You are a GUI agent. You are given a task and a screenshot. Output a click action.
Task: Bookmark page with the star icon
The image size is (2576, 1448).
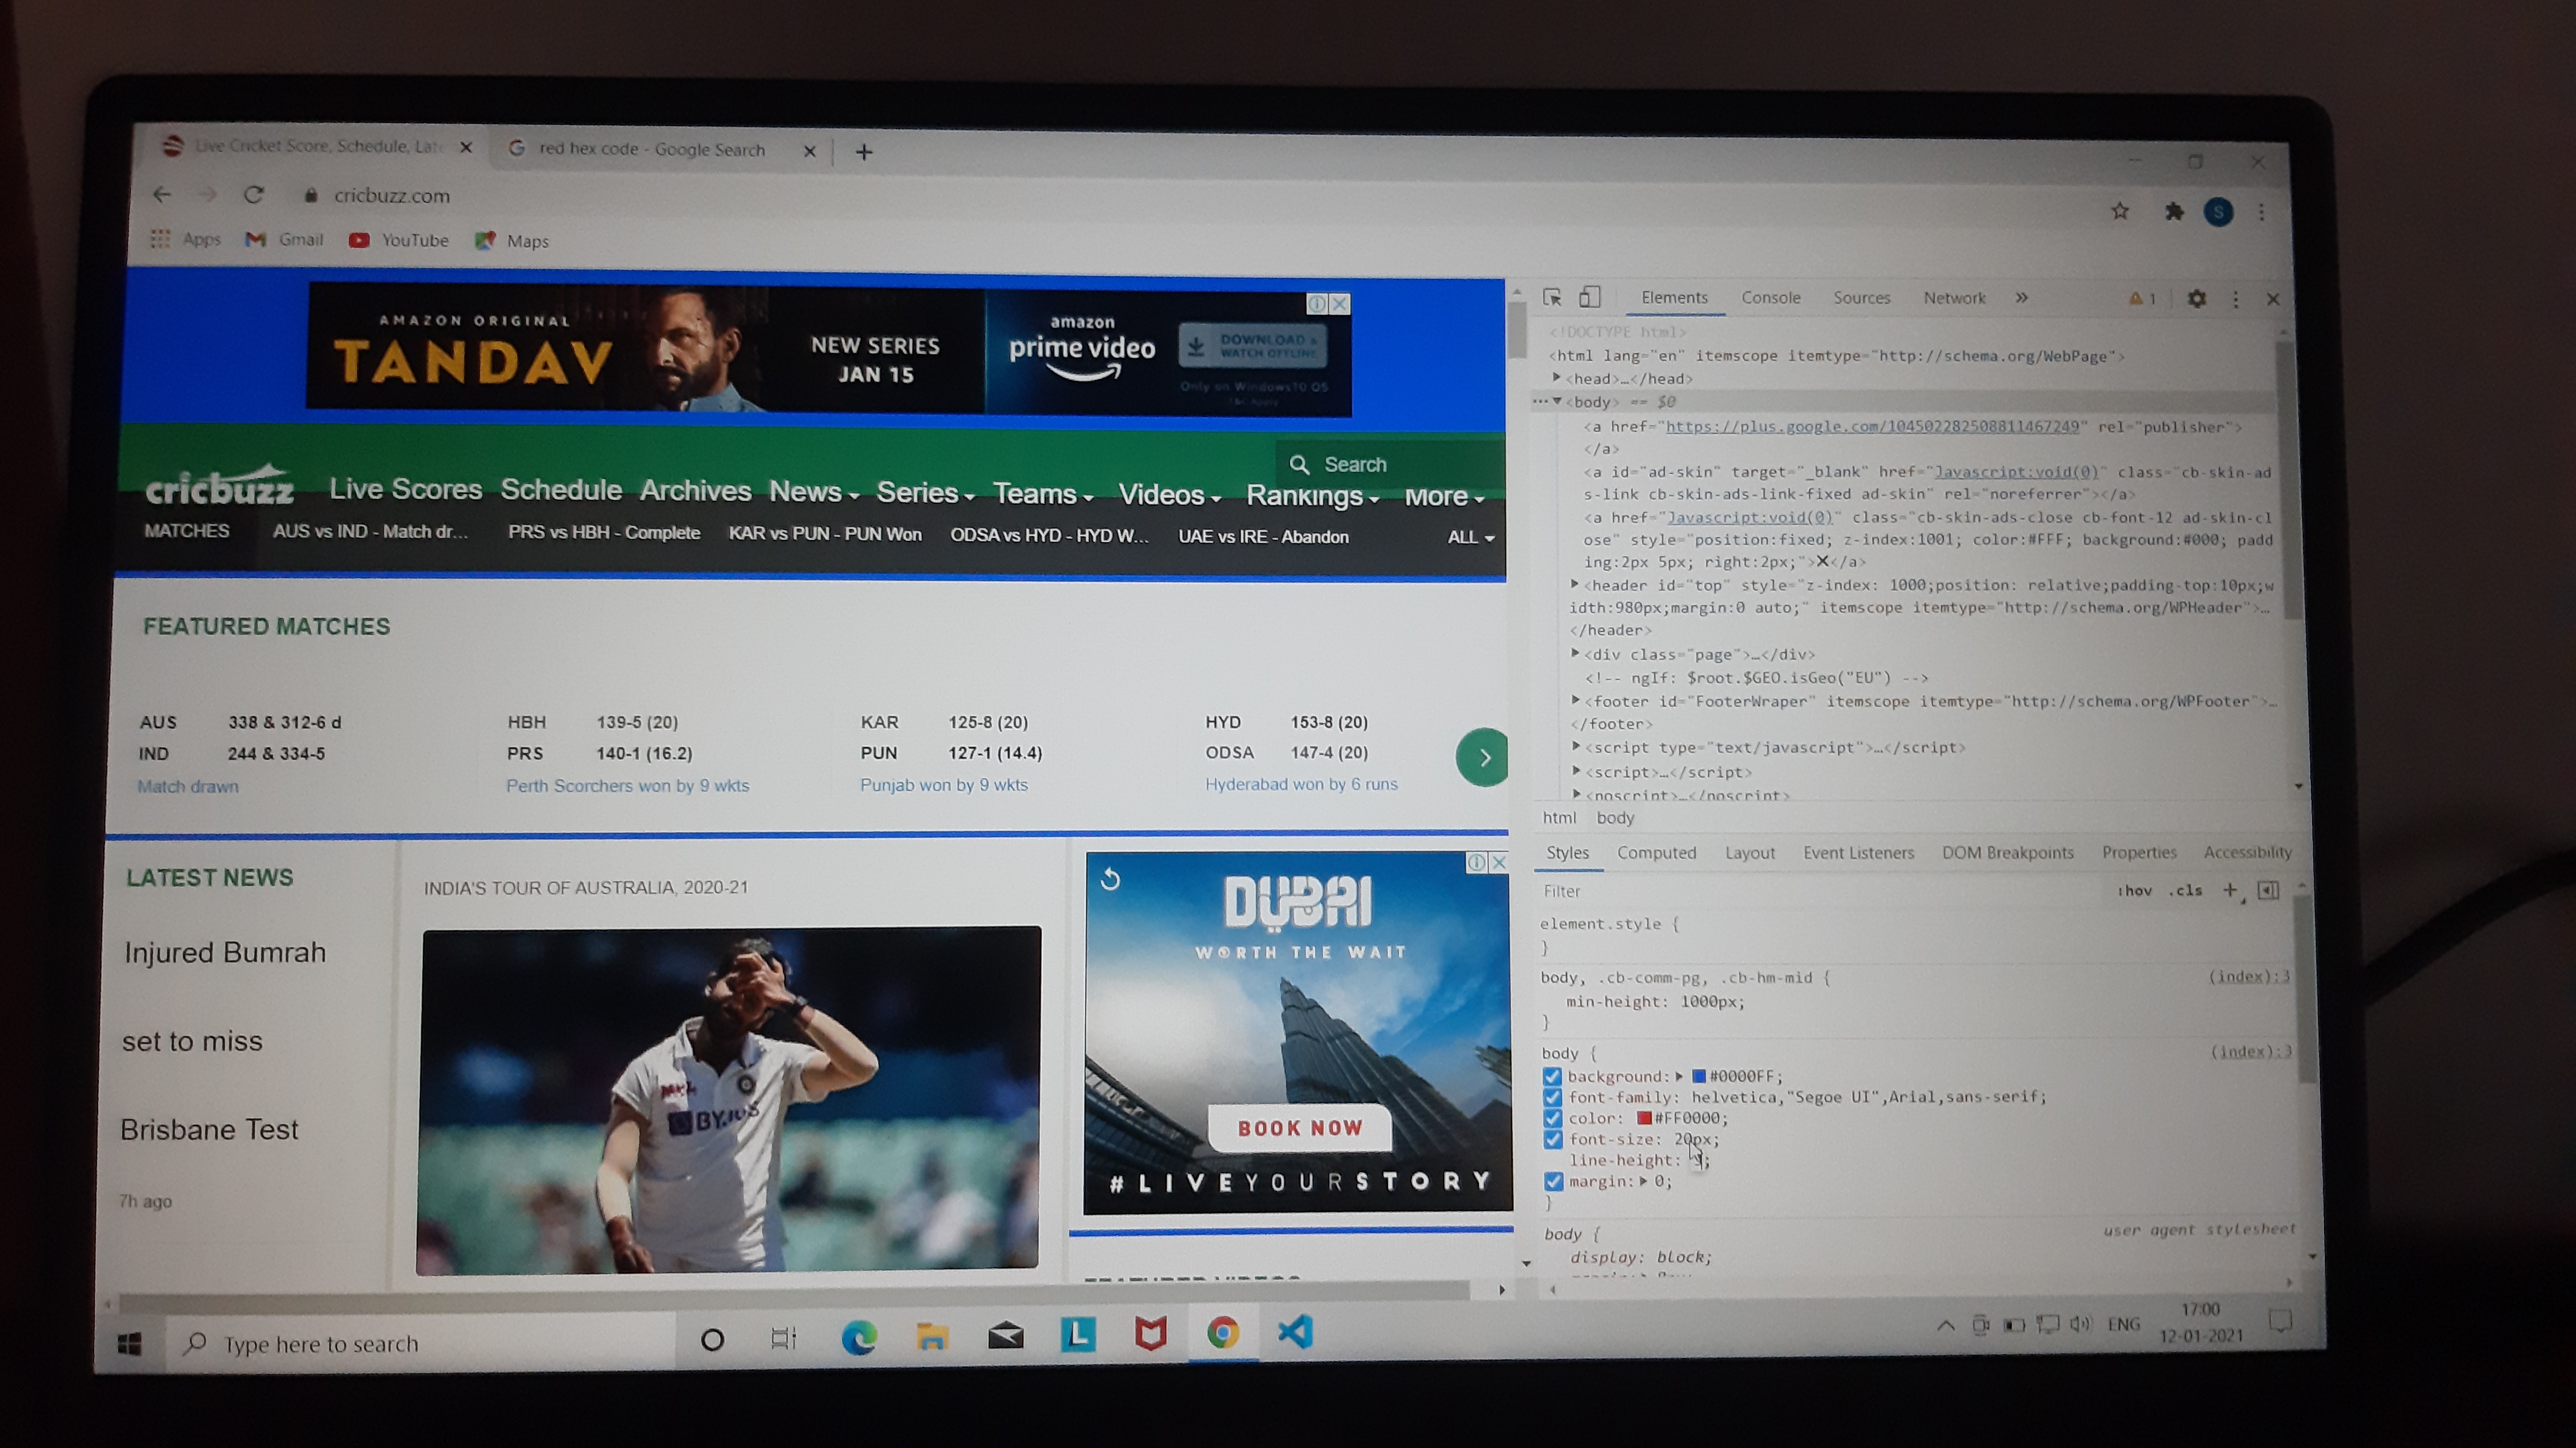[2120, 211]
